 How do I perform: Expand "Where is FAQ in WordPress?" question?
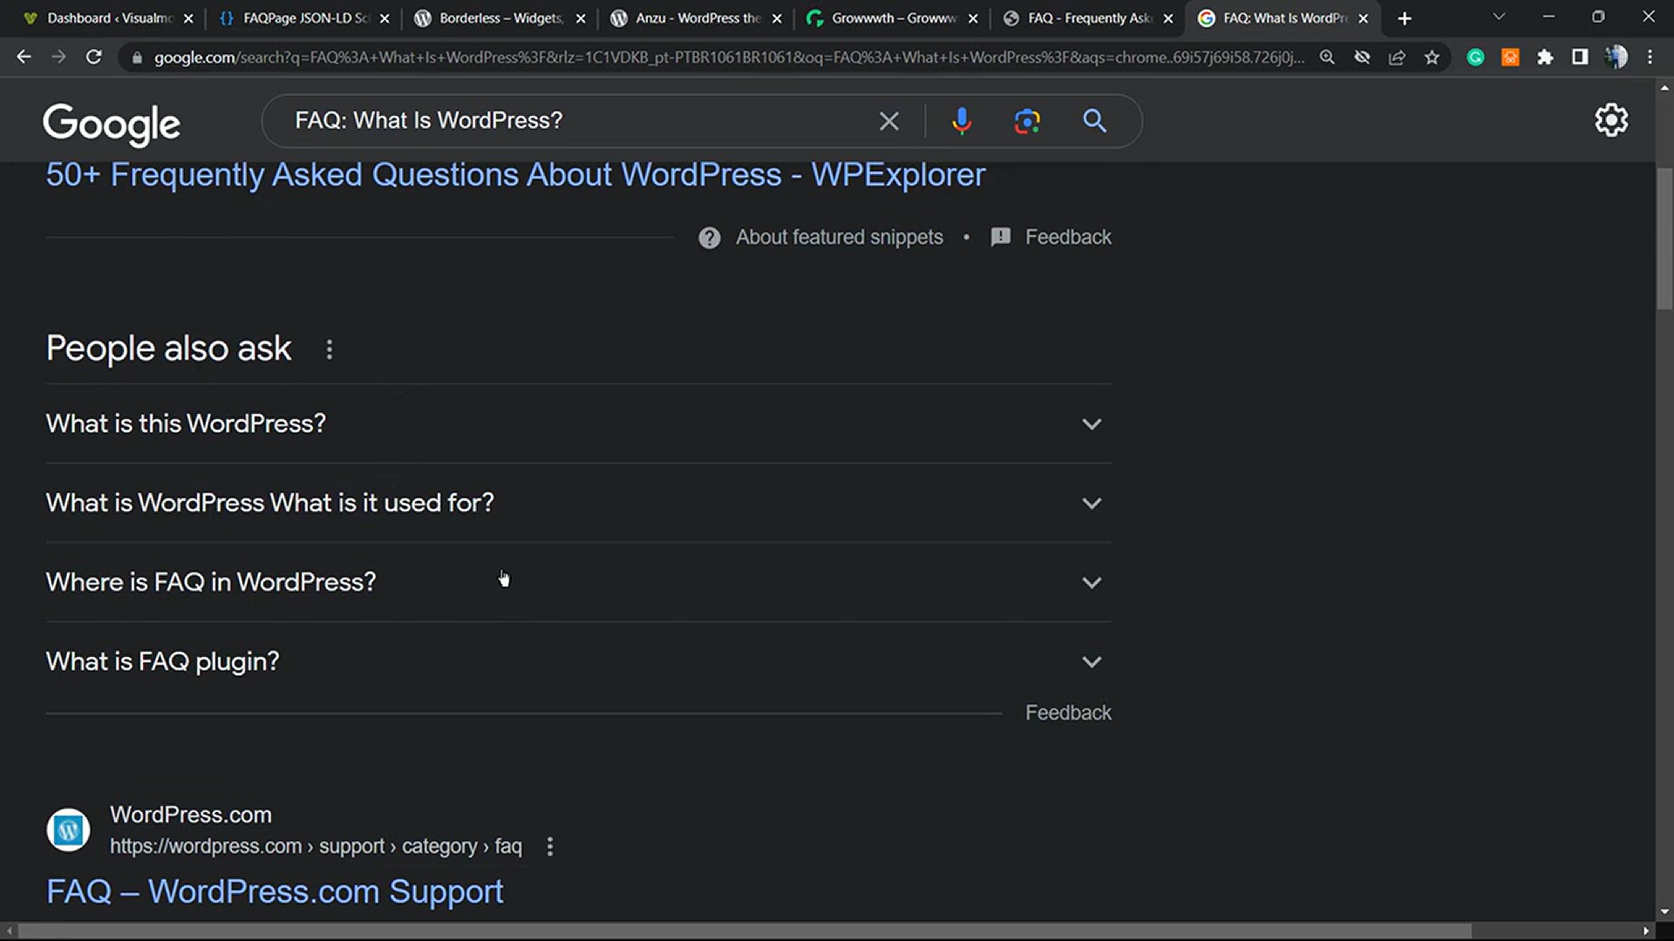coord(578,582)
